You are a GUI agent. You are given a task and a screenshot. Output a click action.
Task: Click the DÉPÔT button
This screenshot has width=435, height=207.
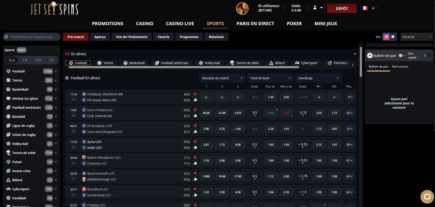tap(342, 8)
